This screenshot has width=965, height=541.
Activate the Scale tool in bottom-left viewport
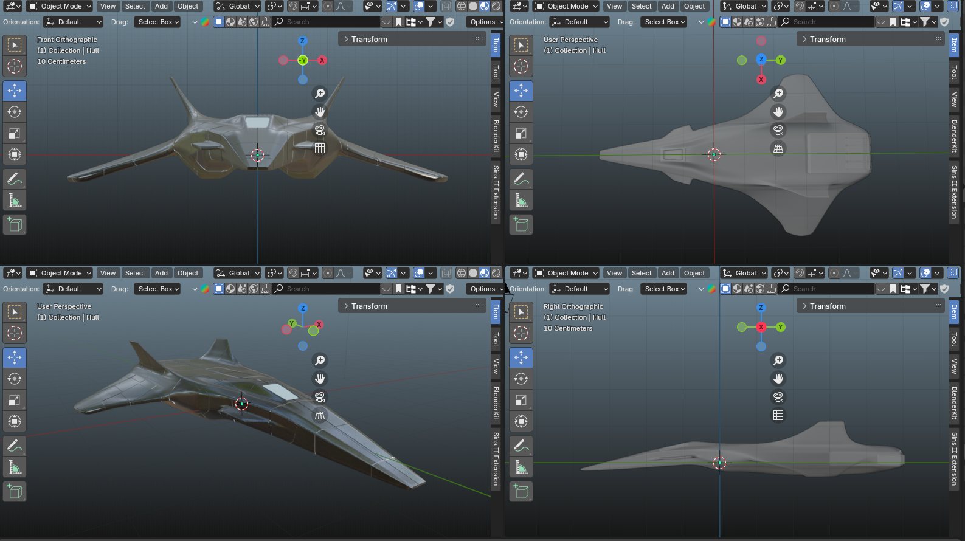15,400
